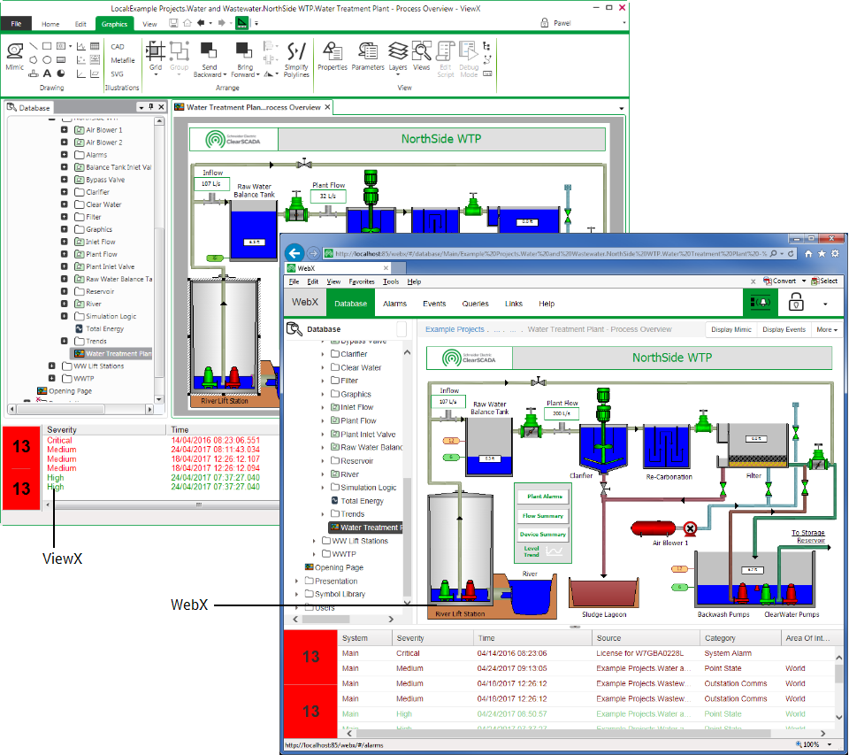849x755 pixels.
Task: Click the Views icon on the Graphics ribbon
Action: click(421, 55)
